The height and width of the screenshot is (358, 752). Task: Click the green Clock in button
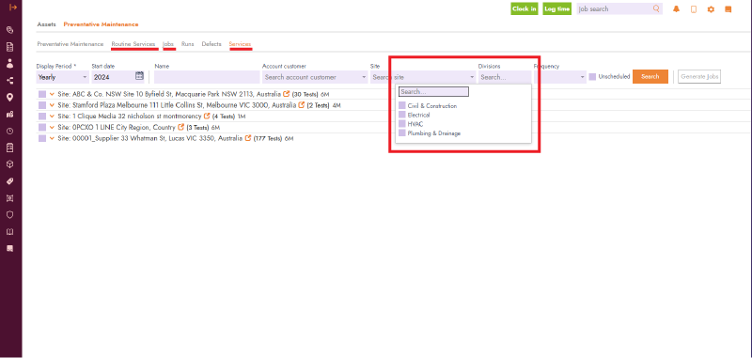[525, 9]
